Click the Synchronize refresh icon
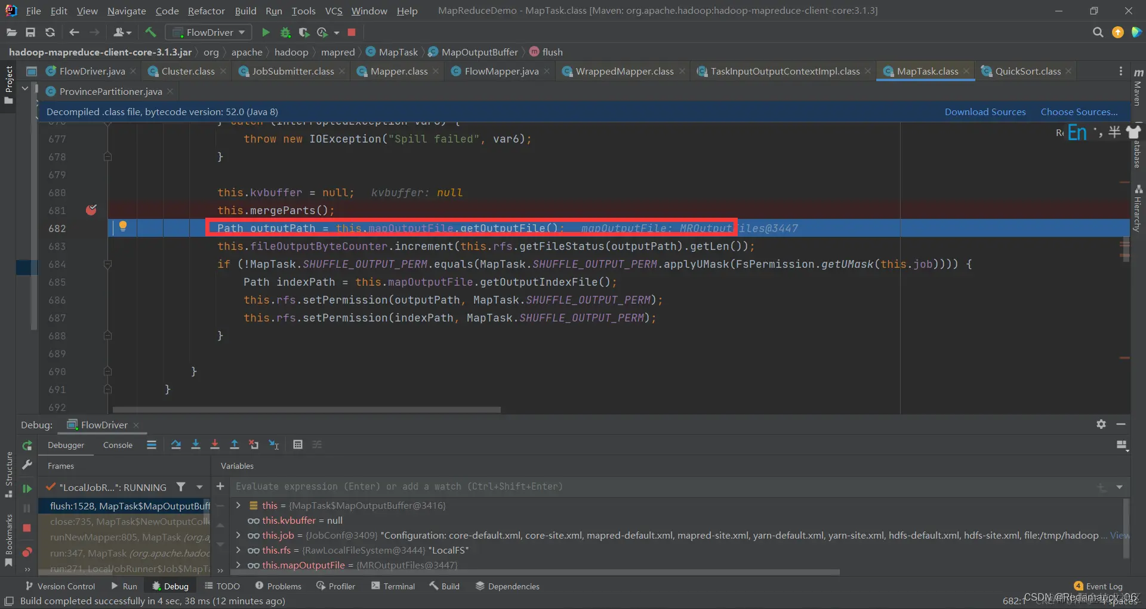 coord(50,32)
